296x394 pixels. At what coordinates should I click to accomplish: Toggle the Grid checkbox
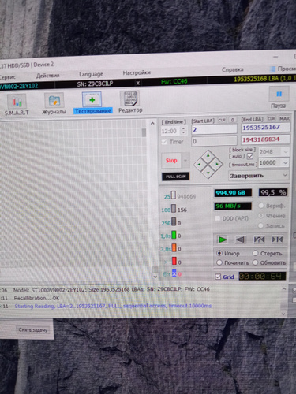tap(218, 277)
